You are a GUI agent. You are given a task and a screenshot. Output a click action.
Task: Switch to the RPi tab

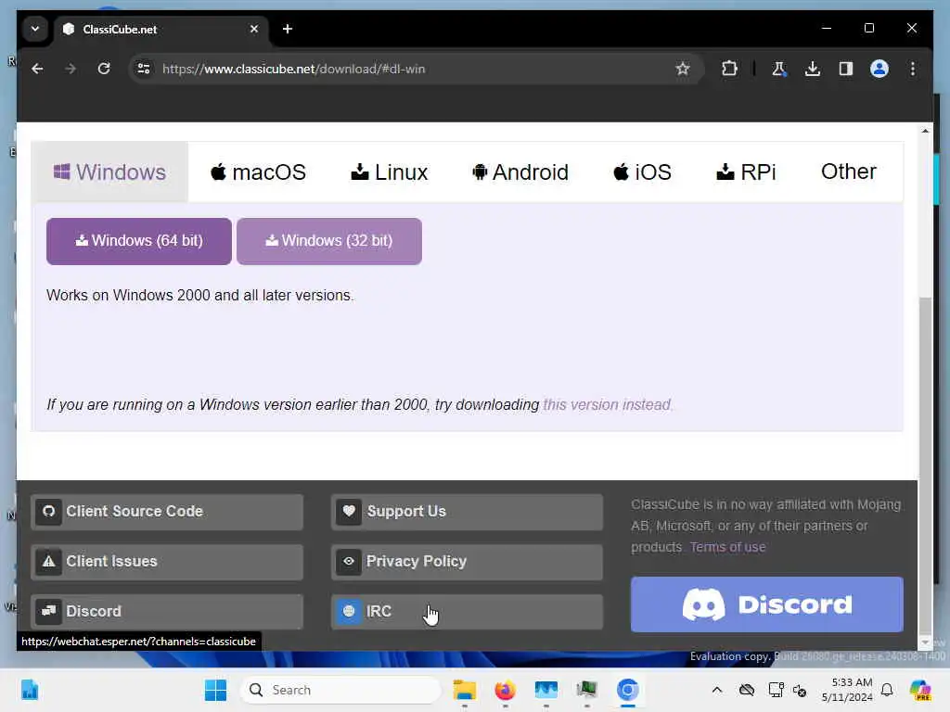click(746, 172)
